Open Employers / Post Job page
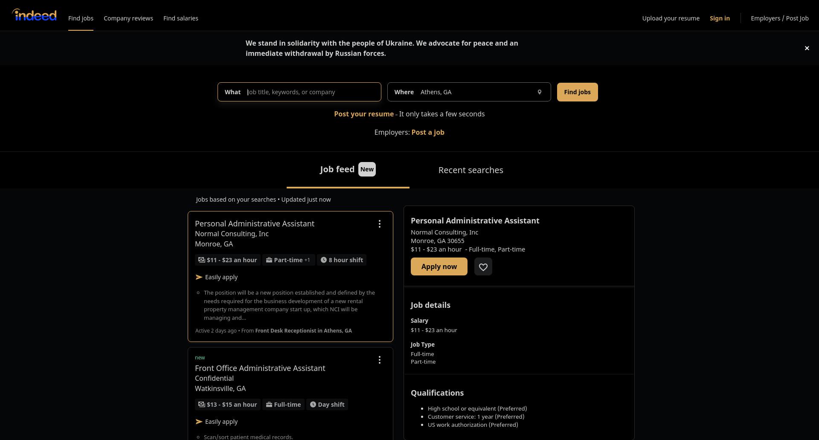 [780, 18]
